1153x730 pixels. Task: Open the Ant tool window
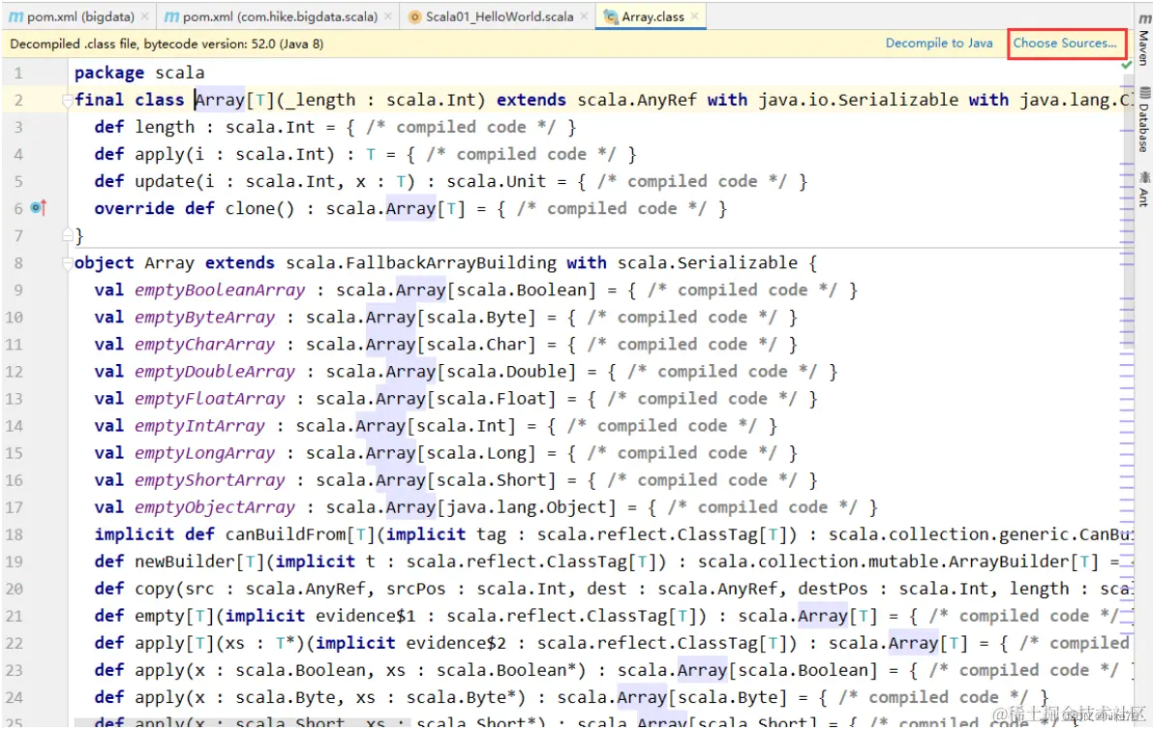pos(1143,189)
